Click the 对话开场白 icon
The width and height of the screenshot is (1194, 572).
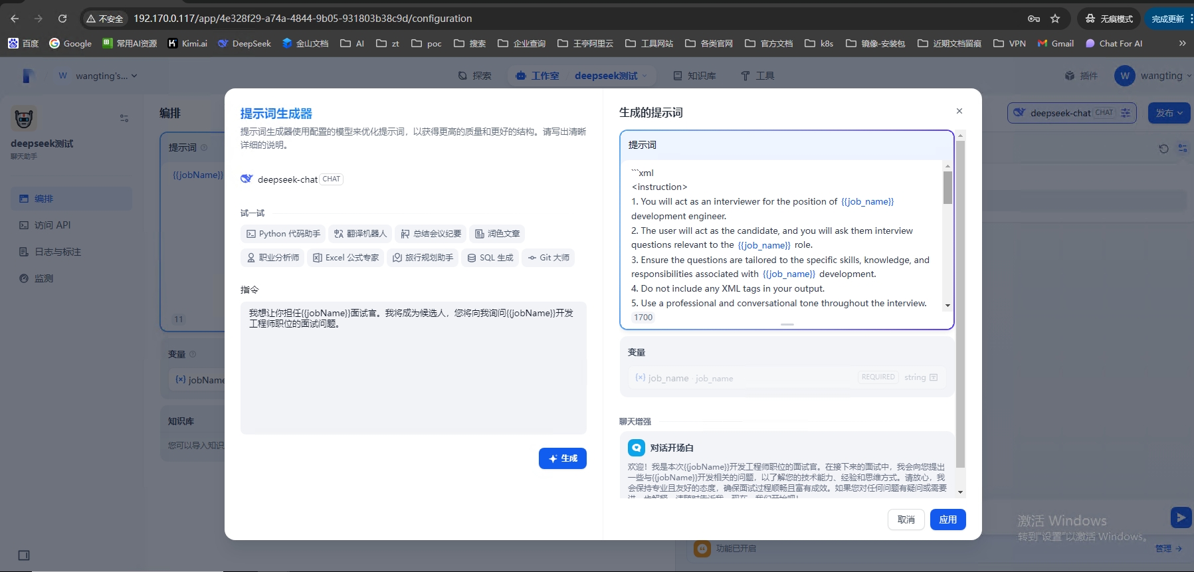pos(637,448)
